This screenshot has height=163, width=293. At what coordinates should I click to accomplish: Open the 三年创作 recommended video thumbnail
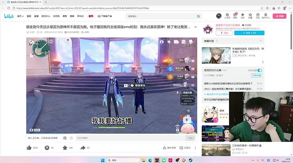[x=216, y=150]
